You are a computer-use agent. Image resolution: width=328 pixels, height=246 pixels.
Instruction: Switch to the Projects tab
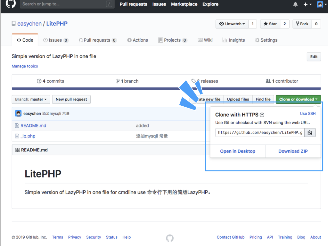click(x=173, y=40)
